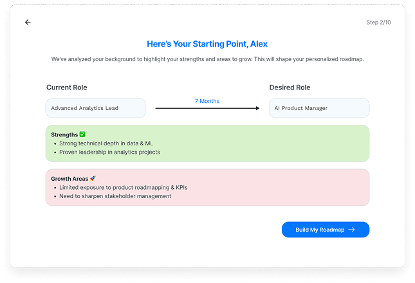
Task: Click the Here's Your Starting Point heading
Action: (207, 44)
